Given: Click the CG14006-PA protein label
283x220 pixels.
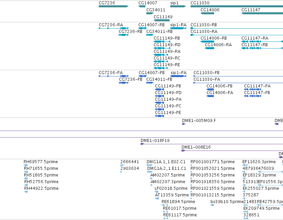Looking at the screenshot, I should (220, 93).
